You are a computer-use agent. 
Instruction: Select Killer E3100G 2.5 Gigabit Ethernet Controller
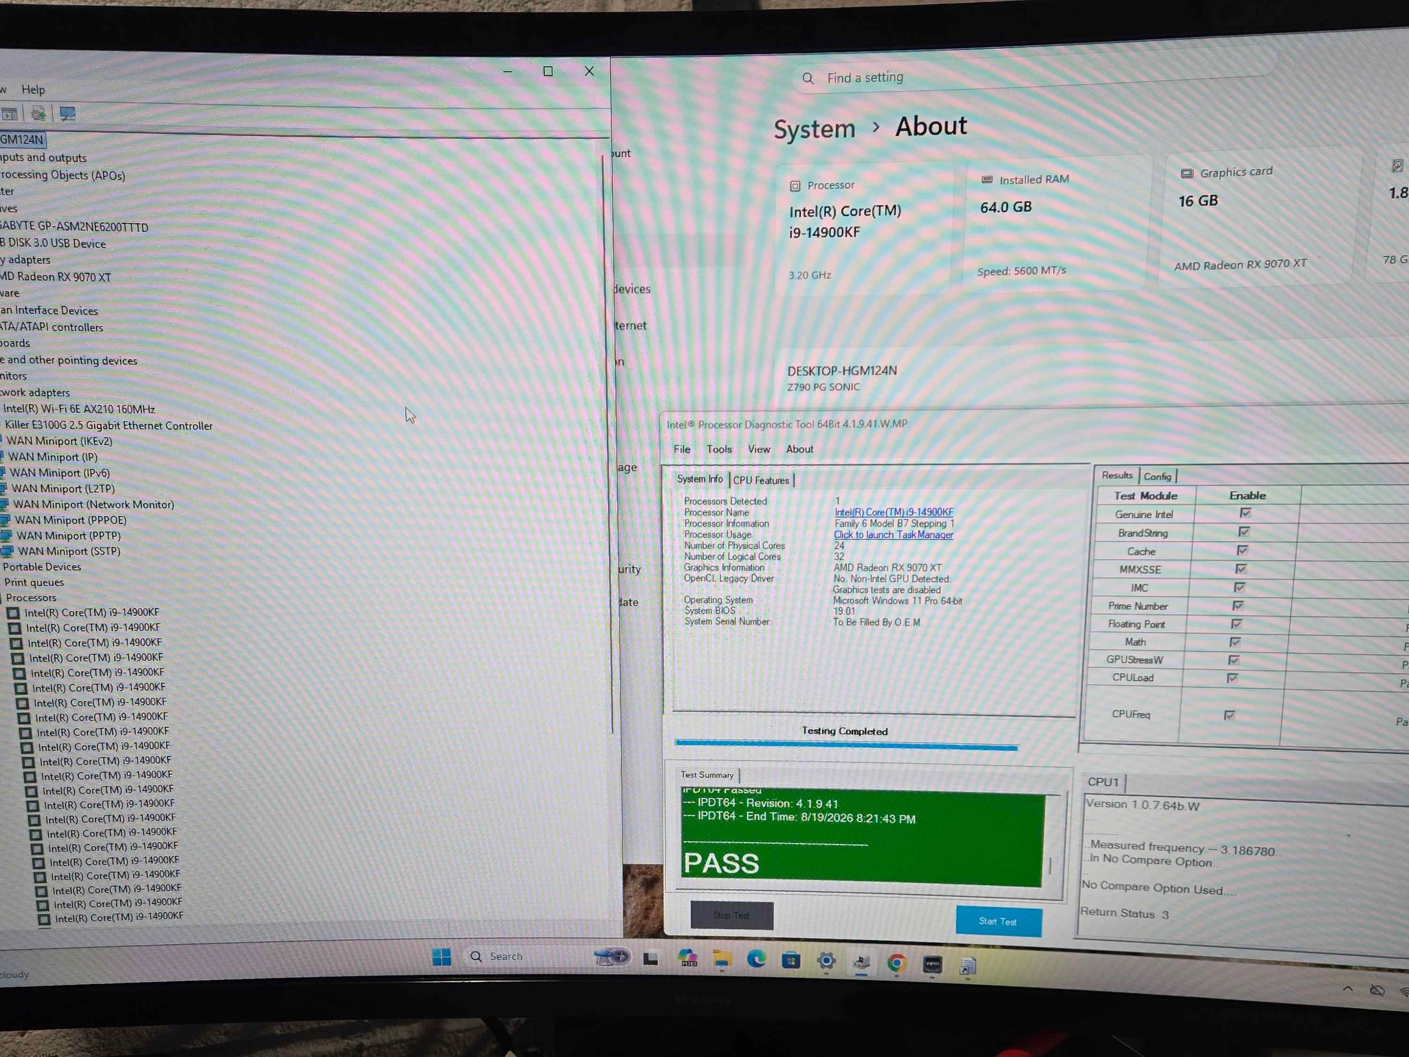pyautogui.click(x=109, y=426)
